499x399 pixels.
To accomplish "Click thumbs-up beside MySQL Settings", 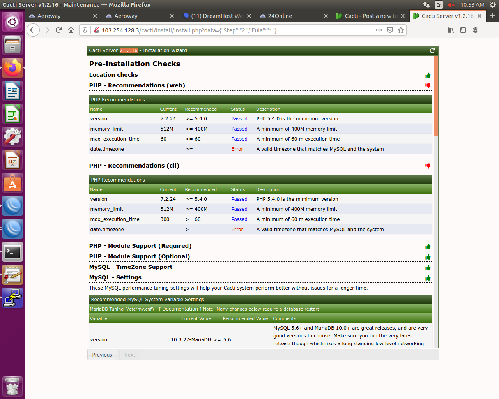I will (428, 278).
